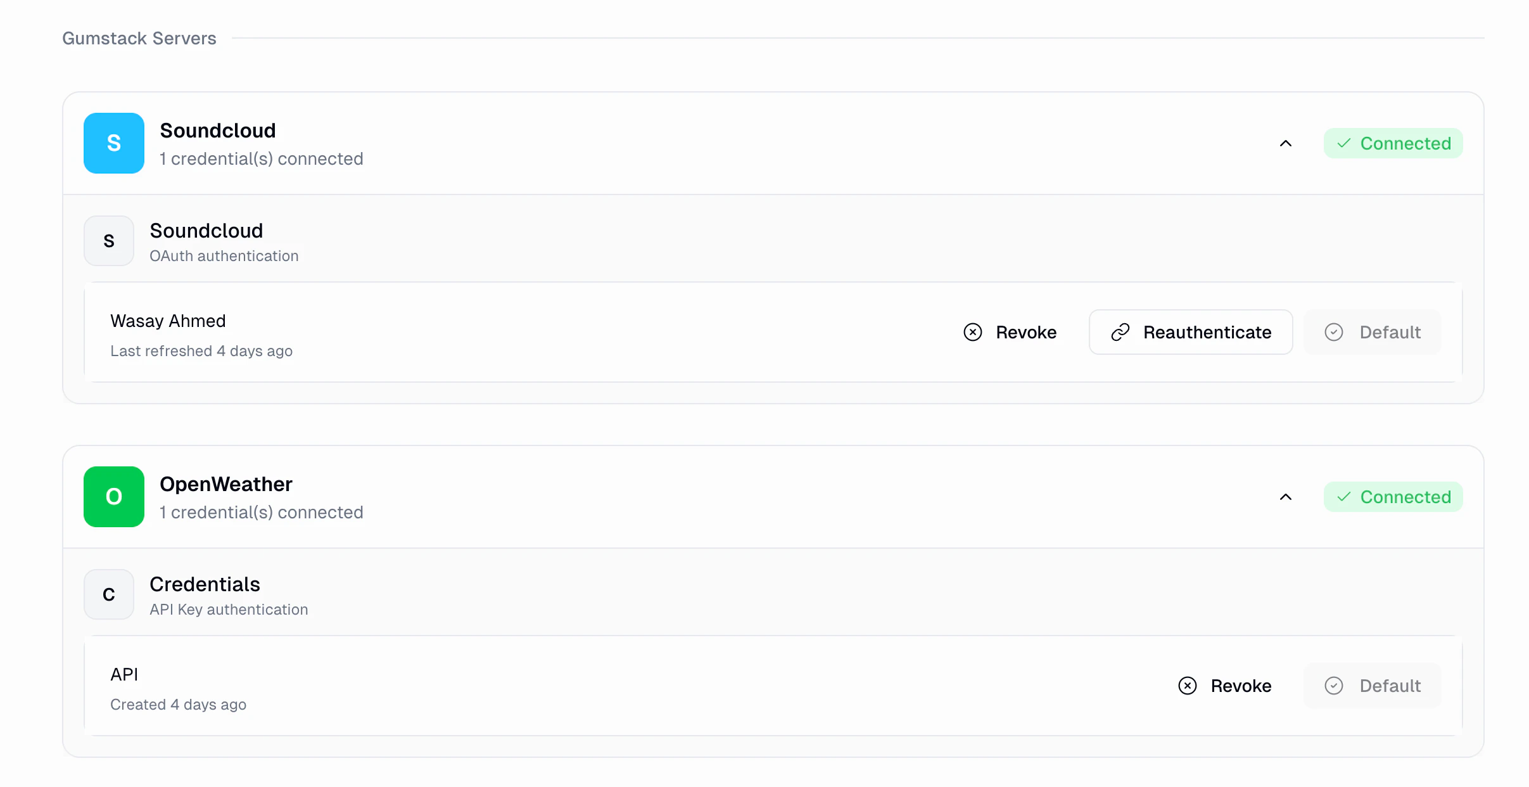Click the OpenWeather server logo icon
The height and width of the screenshot is (787, 1529).
pos(114,497)
